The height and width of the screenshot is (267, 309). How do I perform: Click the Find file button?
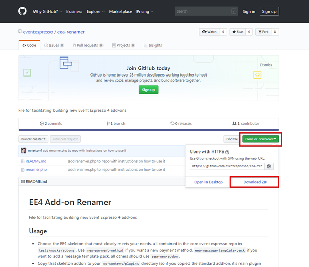click(232, 139)
